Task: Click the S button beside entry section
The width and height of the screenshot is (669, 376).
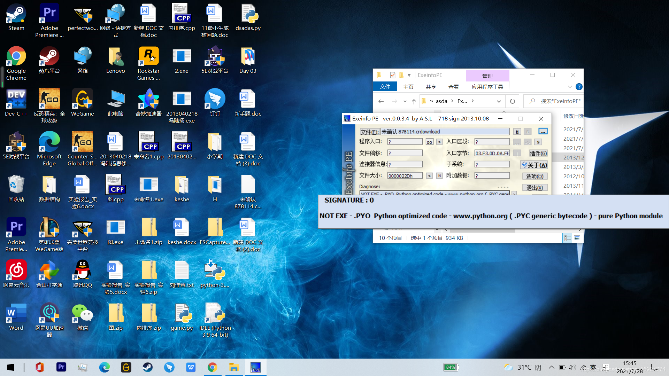Action: pos(538,142)
